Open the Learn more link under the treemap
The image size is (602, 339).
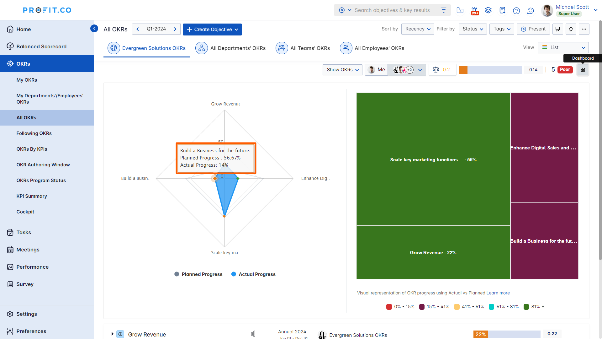click(498, 293)
